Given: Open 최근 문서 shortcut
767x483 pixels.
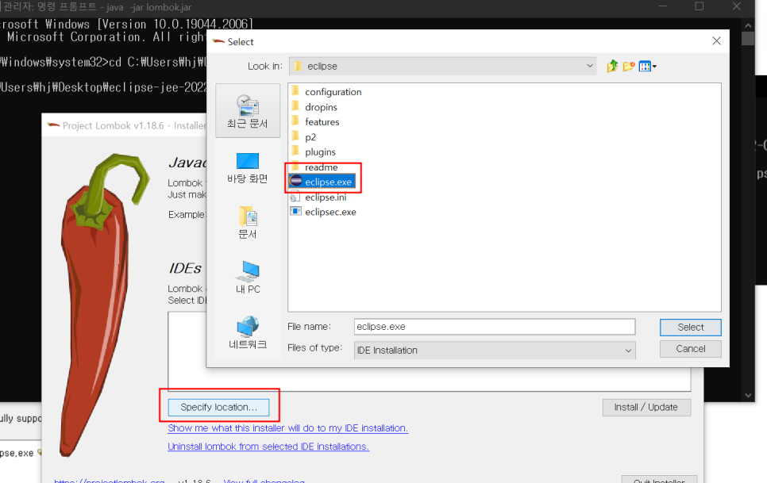Looking at the screenshot, I should tap(248, 111).
